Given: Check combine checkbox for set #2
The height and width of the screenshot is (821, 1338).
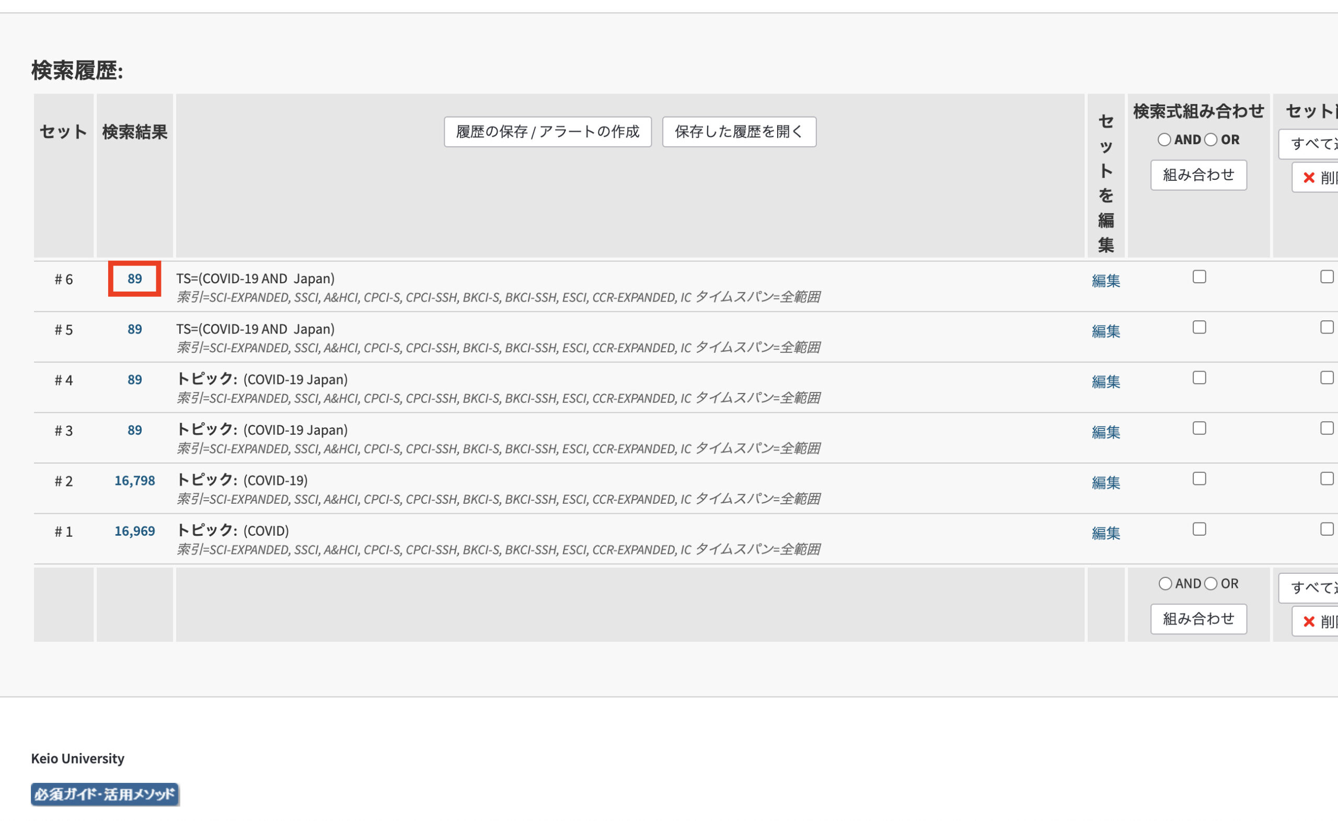Looking at the screenshot, I should (x=1199, y=478).
